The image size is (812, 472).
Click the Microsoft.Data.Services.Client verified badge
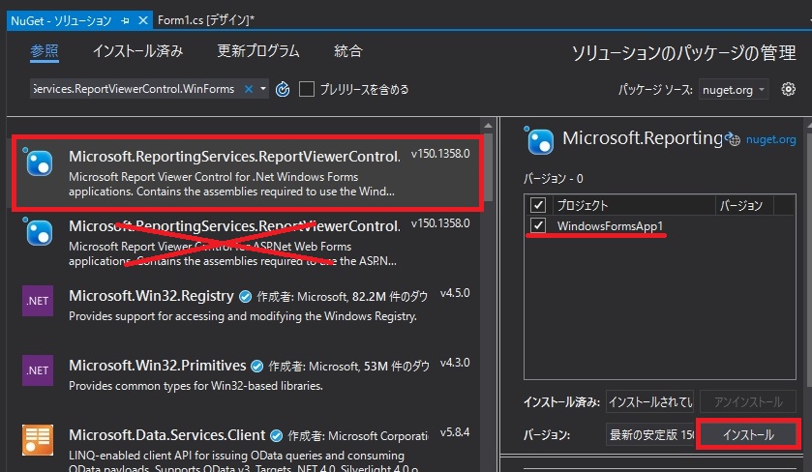[277, 436]
